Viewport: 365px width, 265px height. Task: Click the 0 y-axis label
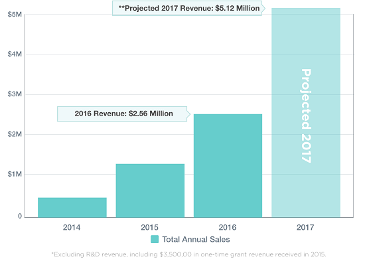(20, 216)
